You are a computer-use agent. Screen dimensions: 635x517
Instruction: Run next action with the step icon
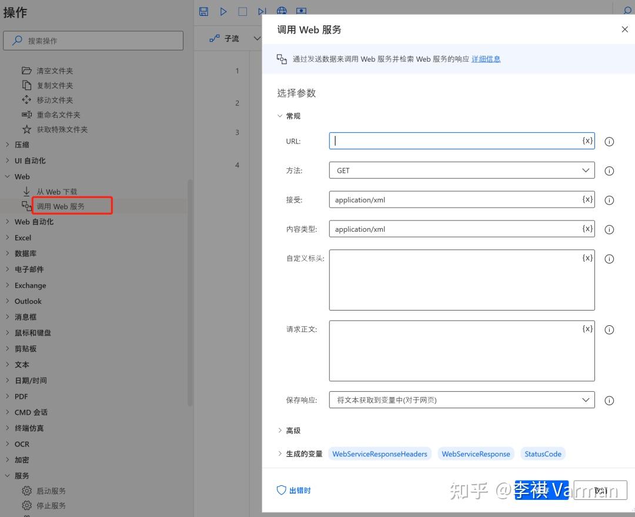click(261, 11)
